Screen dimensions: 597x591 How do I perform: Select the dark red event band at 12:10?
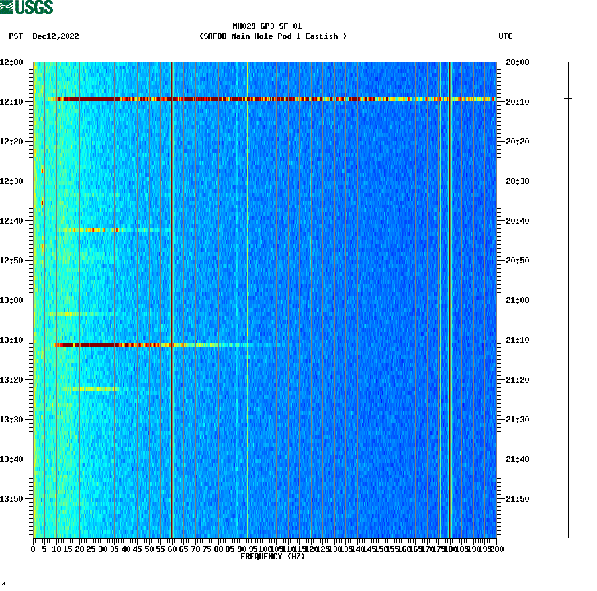pyautogui.click(x=265, y=99)
